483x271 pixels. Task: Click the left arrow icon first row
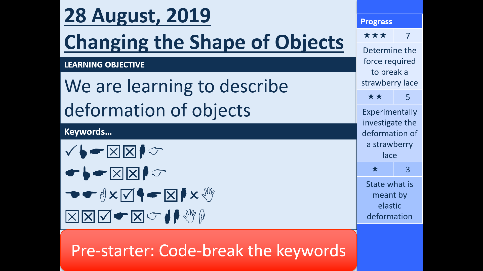click(97, 152)
